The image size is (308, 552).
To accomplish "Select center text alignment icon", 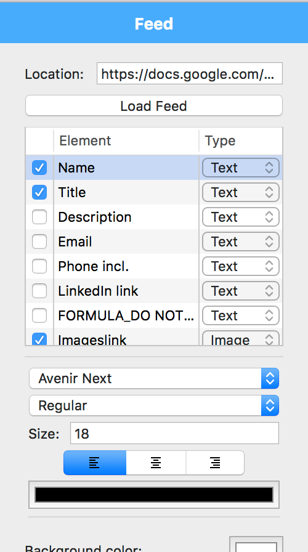I will coord(156,463).
